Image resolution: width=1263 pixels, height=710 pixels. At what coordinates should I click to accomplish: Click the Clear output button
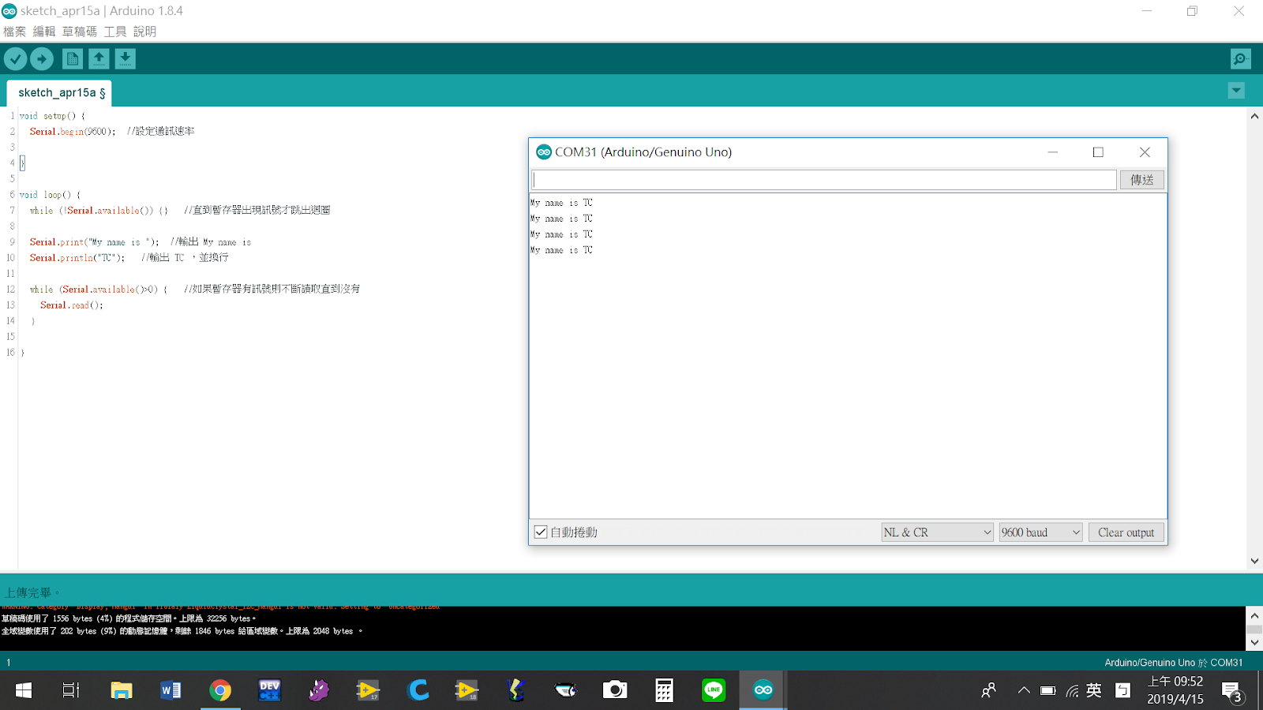click(1126, 532)
